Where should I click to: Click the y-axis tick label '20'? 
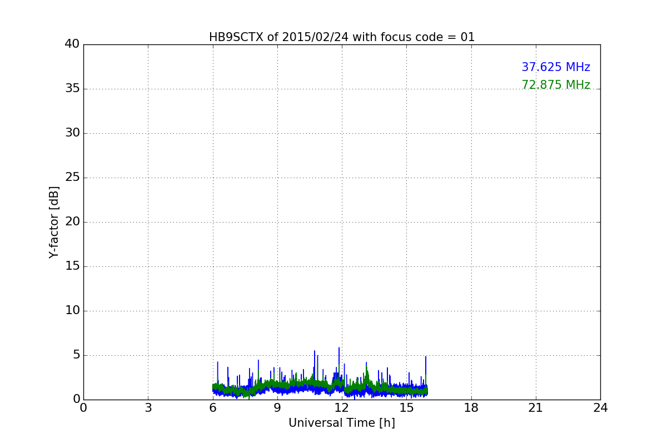[72, 222]
